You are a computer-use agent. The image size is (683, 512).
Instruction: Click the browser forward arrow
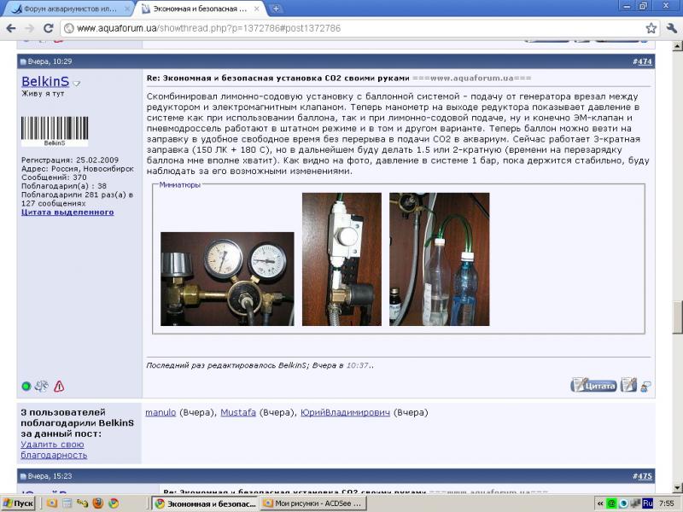(x=30, y=28)
